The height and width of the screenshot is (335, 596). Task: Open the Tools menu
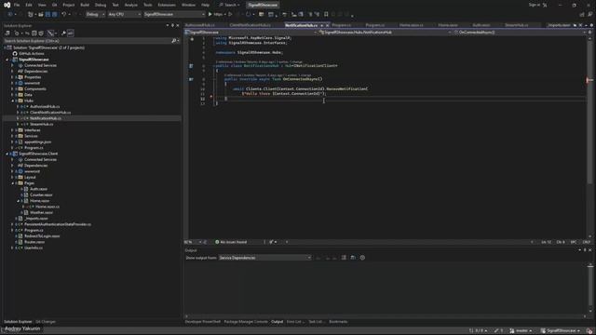[x=147, y=5]
